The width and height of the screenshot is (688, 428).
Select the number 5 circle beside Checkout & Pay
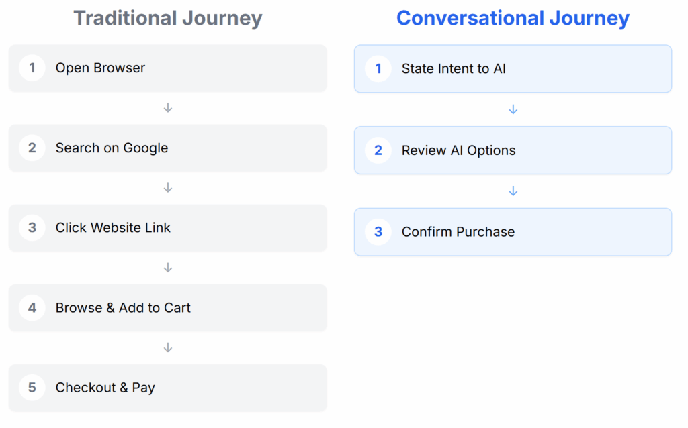click(x=32, y=387)
